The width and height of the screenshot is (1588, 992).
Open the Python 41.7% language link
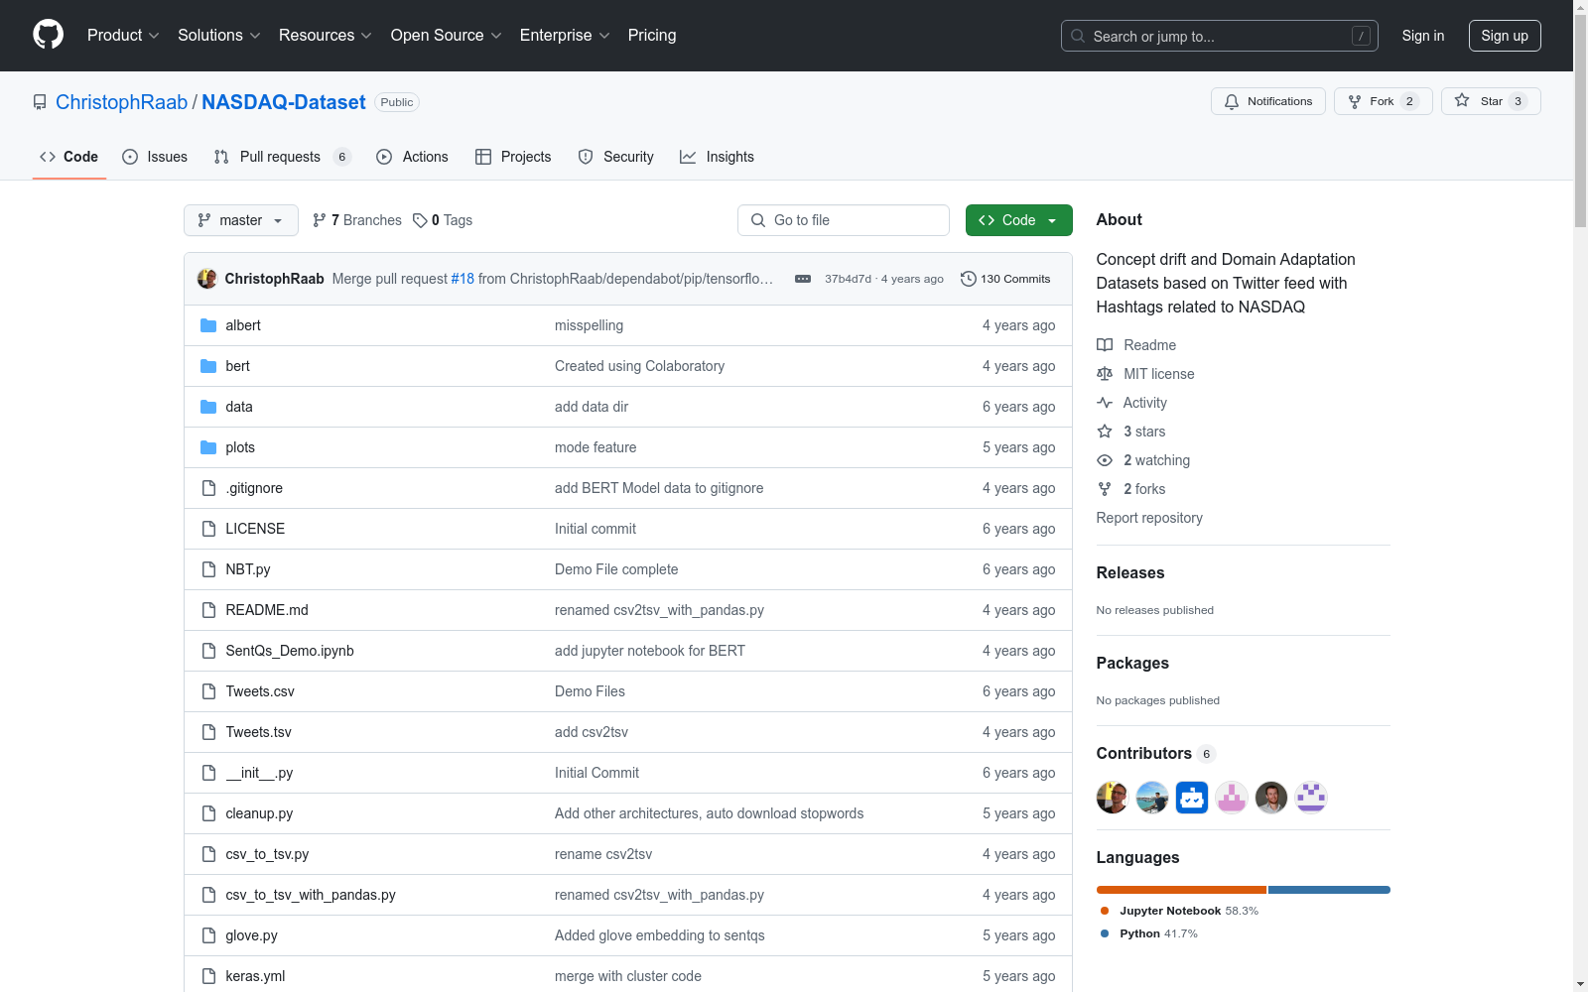[x=1149, y=933]
